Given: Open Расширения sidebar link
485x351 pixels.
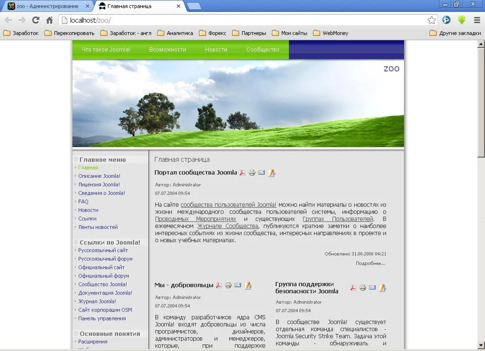Looking at the screenshot, I should tap(93, 342).
